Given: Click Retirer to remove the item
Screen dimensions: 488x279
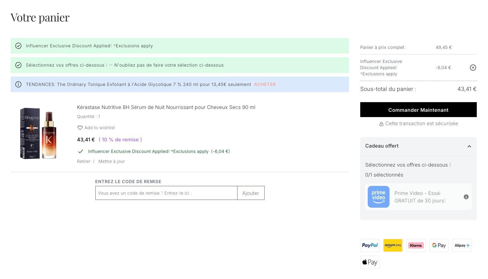Looking at the screenshot, I should [84, 161].
